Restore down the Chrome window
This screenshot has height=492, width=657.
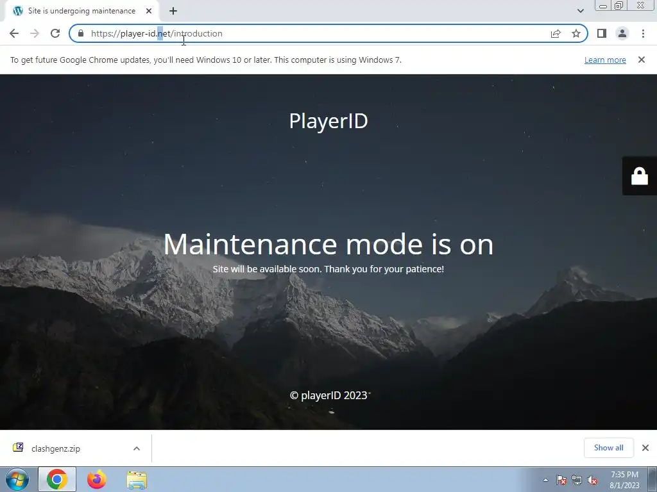point(619,5)
